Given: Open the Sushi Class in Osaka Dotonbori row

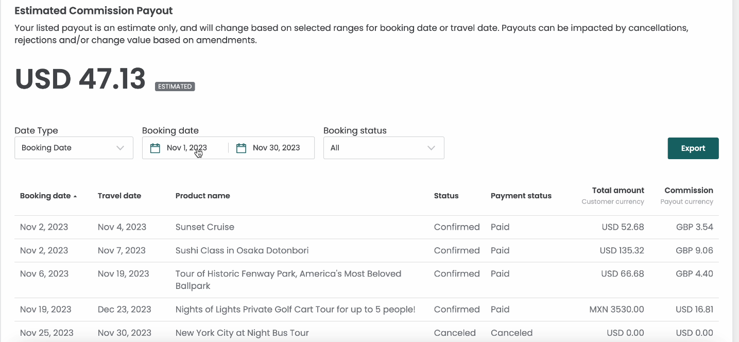Looking at the screenshot, I should tap(367, 251).
